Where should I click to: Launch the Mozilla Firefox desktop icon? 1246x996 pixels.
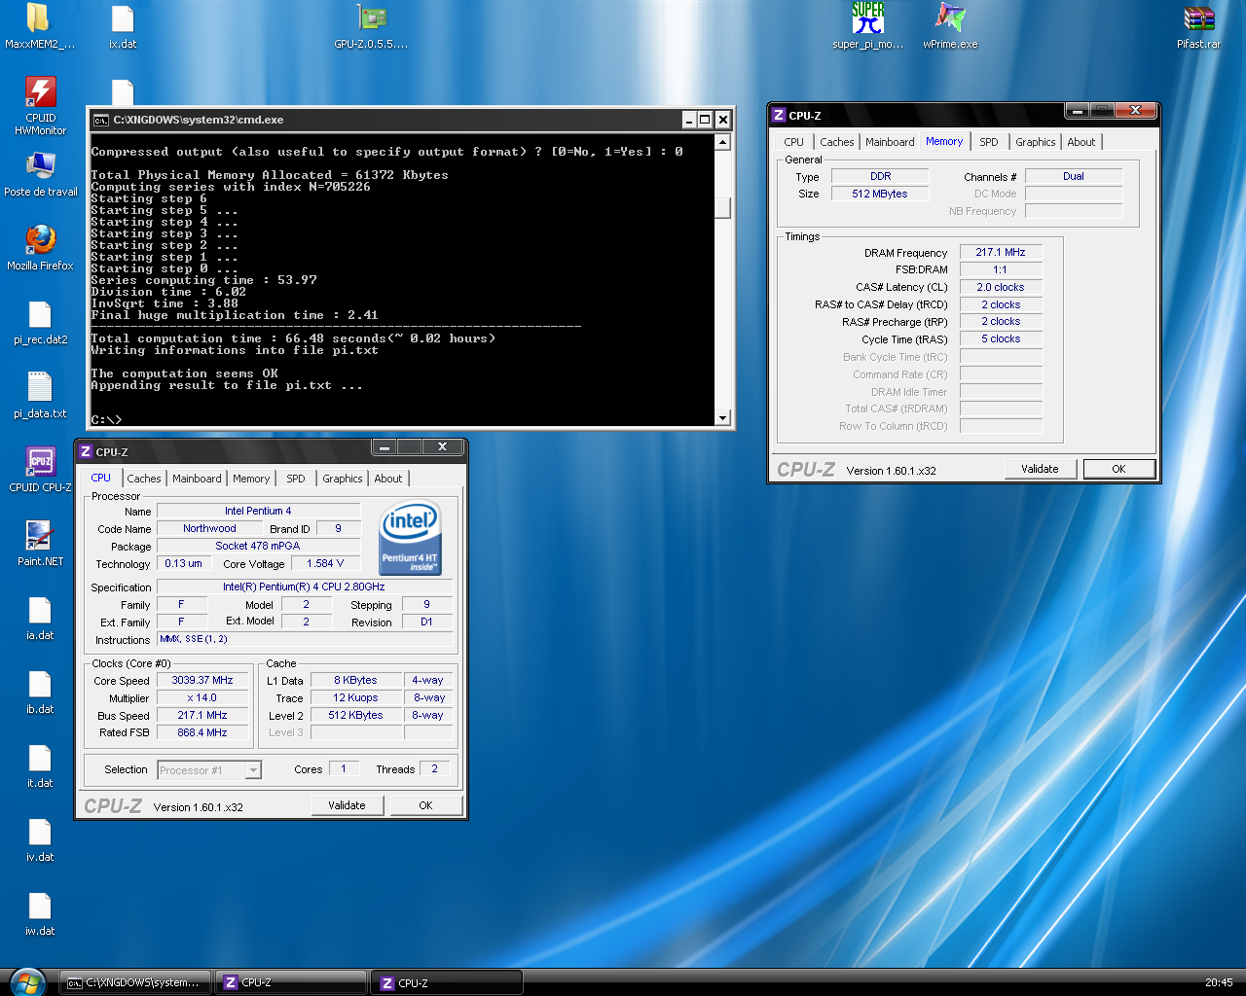pyautogui.click(x=40, y=239)
